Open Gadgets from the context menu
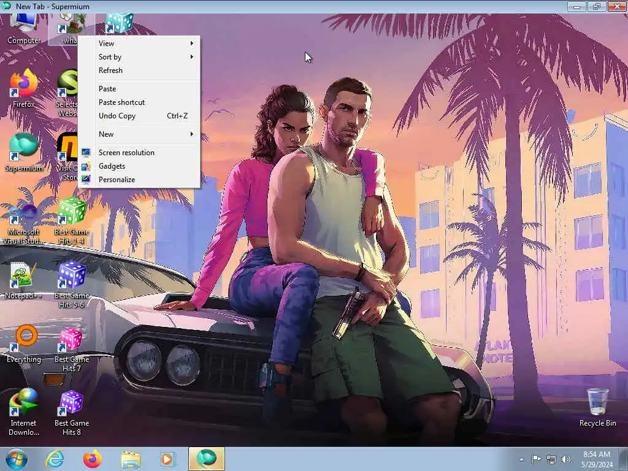This screenshot has height=471, width=628. (139, 166)
